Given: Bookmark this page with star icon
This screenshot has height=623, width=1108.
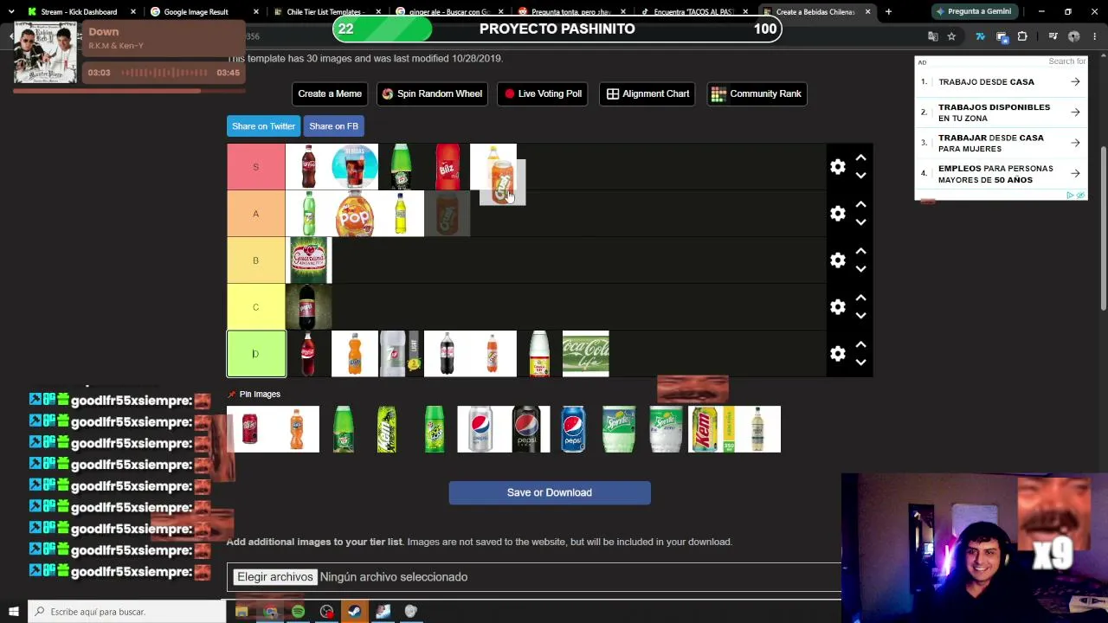Looking at the screenshot, I should [951, 36].
